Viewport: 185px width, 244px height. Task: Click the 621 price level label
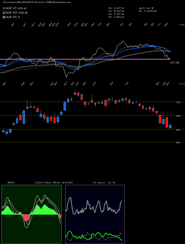pos(178,143)
